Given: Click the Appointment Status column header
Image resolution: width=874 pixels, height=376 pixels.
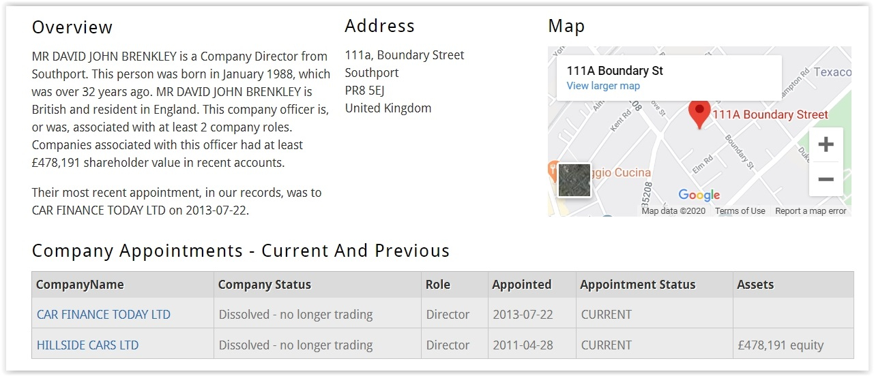Looking at the screenshot, I should [x=637, y=285].
